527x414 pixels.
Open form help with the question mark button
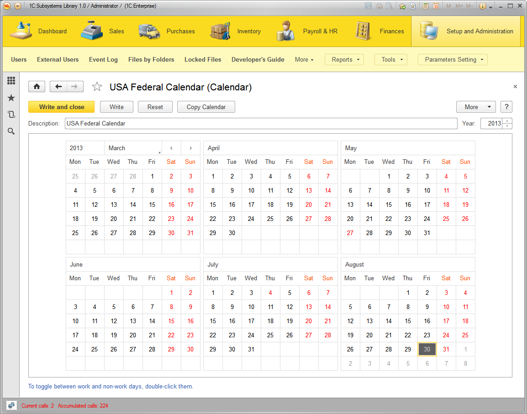(x=506, y=107)
